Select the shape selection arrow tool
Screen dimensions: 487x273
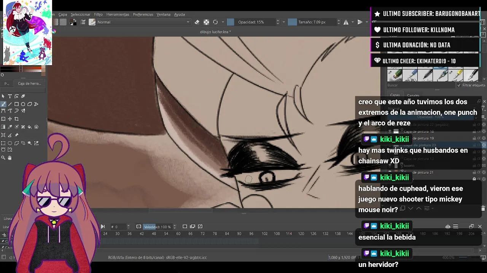point(3,96)
